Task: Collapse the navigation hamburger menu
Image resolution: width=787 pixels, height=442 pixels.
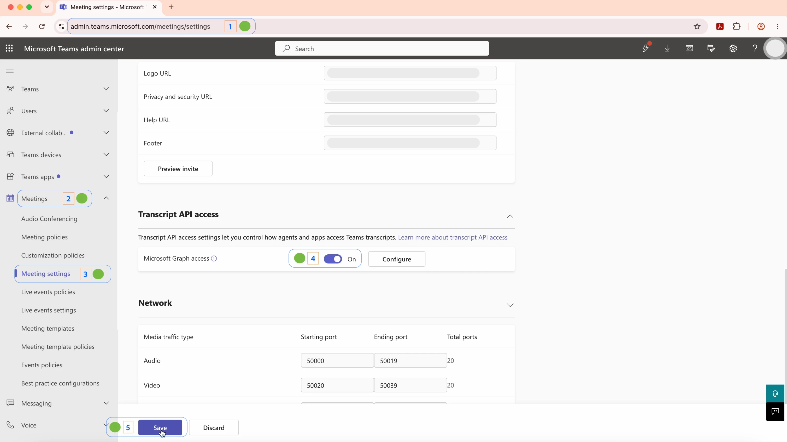Action: [x=10, y=71]
